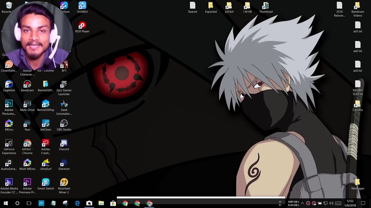Image resolution: width=371 pixels, height=208 pixels.
Task: Open Task View on the taskbar
Action: click(x=29, y=203)
